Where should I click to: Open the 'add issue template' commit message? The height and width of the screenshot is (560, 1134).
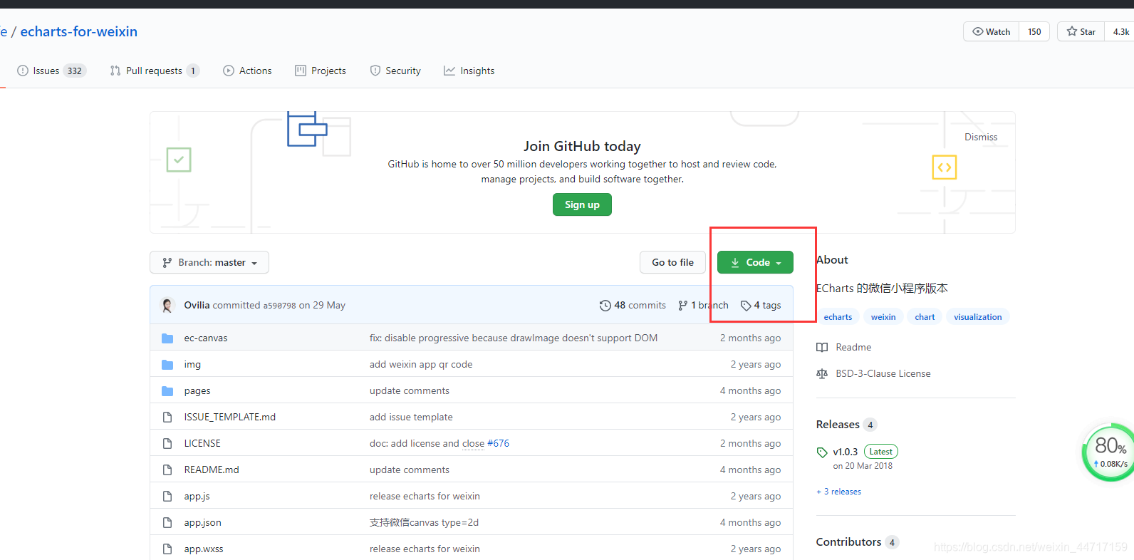pos(411,417)
